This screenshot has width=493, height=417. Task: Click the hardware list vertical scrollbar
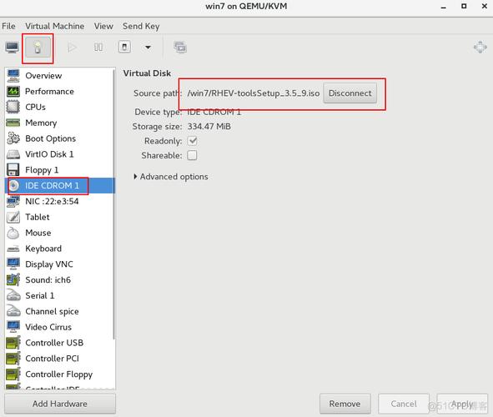click(x=113, y=204)
